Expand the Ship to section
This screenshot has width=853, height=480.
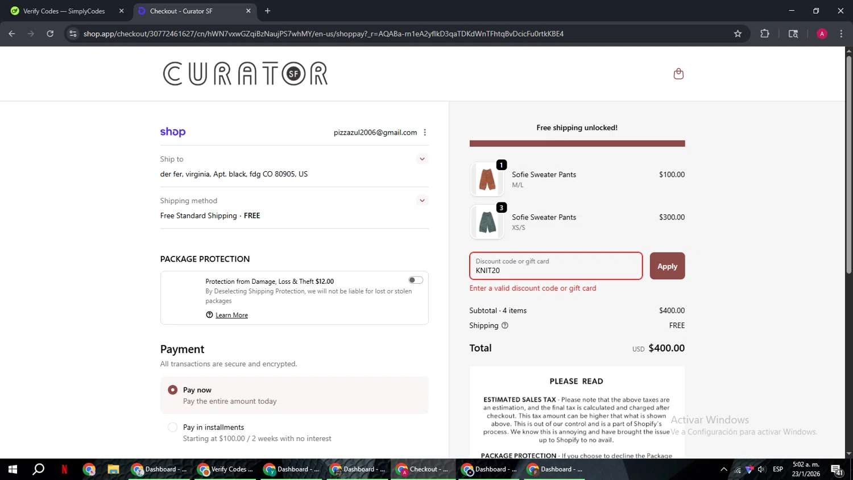coord(422,159)
